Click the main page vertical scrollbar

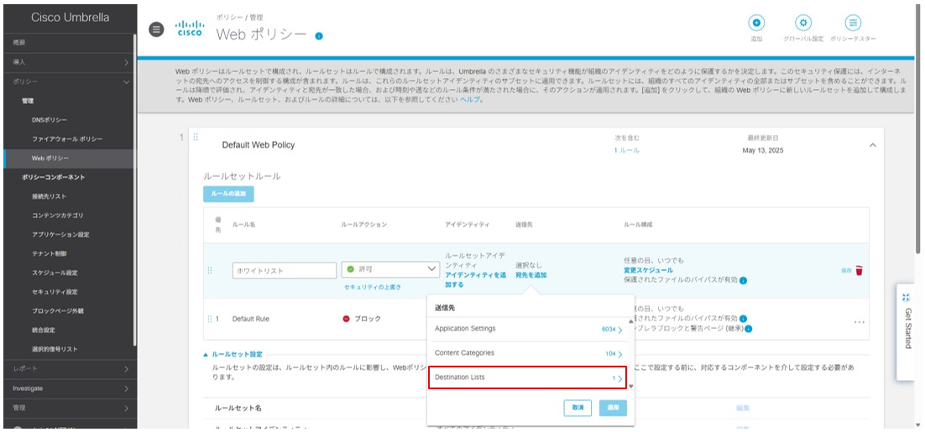click(918, 129)
